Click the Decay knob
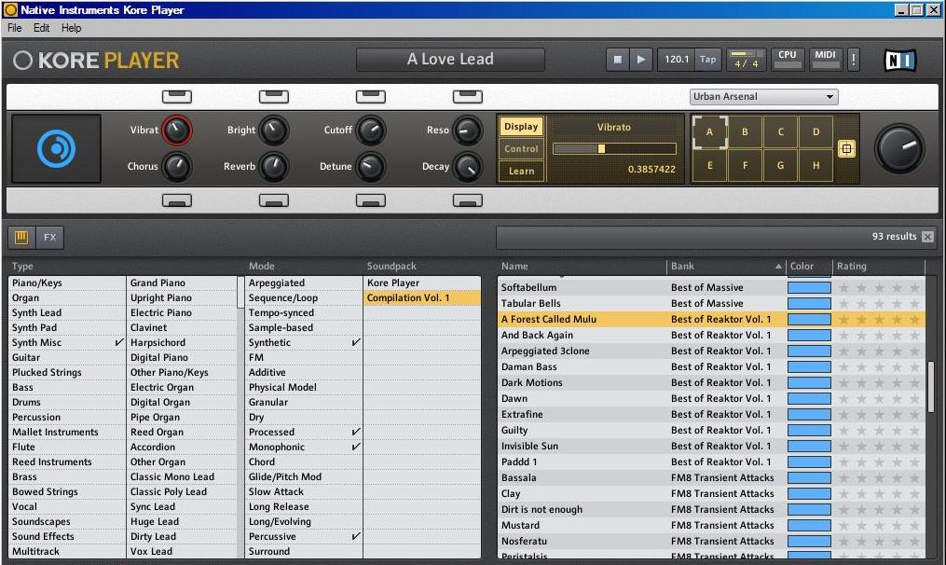Image resolution: width=946 pixels, height=565 pixels. 468,167
